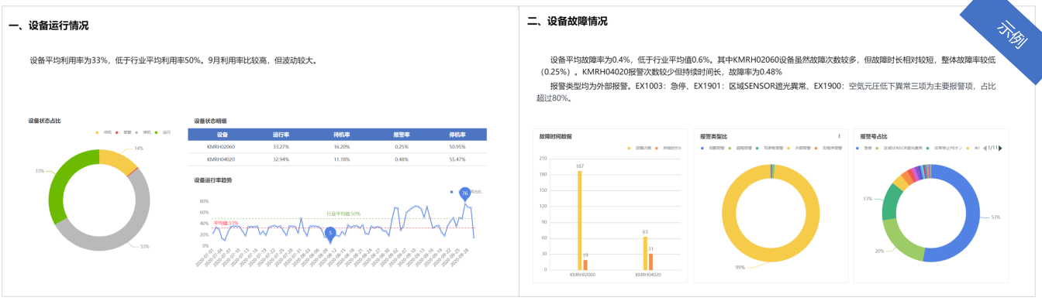Sort by the 停机率 column header
Viewport: 1042px width, 301px height.
click(x=457, y=134)
